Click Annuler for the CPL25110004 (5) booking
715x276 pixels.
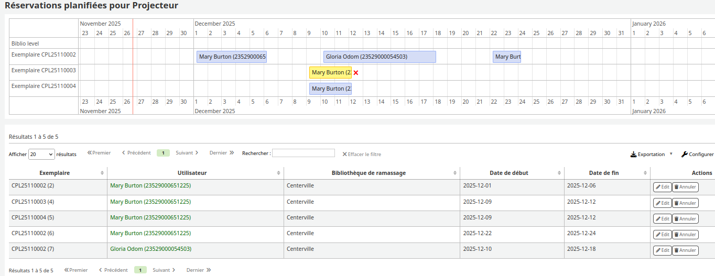click(x=685, y=219)
